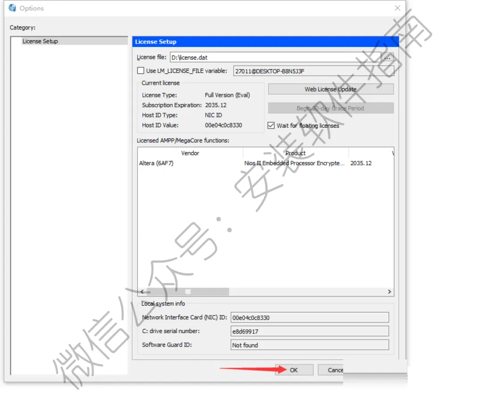
Task: Click the License Setup panel header
Action: point(266,42)
